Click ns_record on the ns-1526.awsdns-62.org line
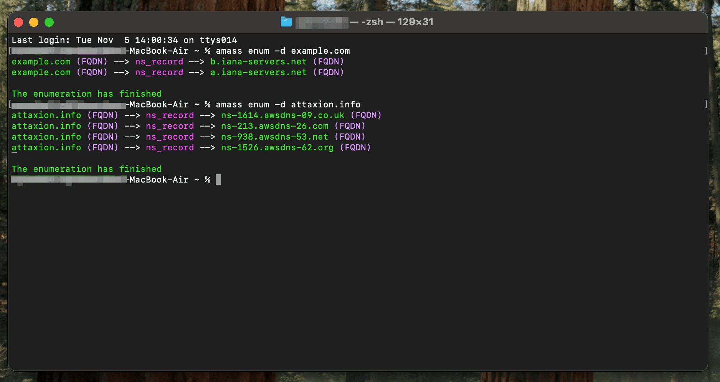720x382 pixels. click(x=170, y=148)
